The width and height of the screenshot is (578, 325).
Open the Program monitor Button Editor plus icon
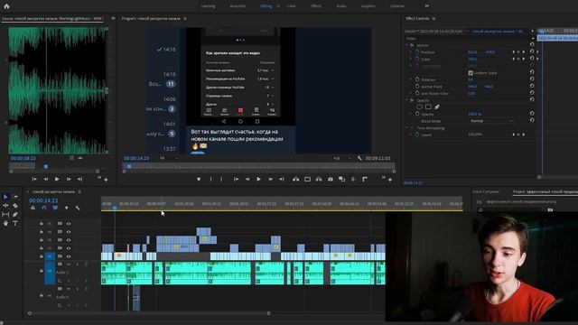390,180
